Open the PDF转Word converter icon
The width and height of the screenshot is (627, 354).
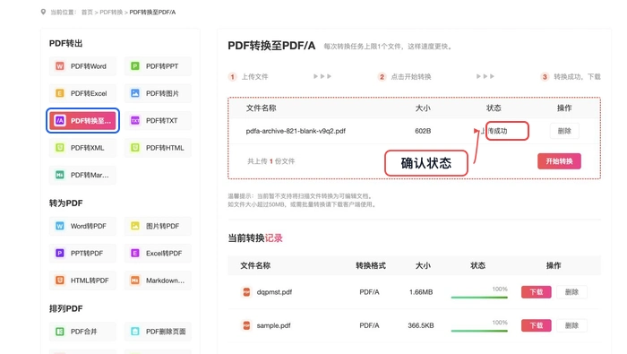pos(60,66)
